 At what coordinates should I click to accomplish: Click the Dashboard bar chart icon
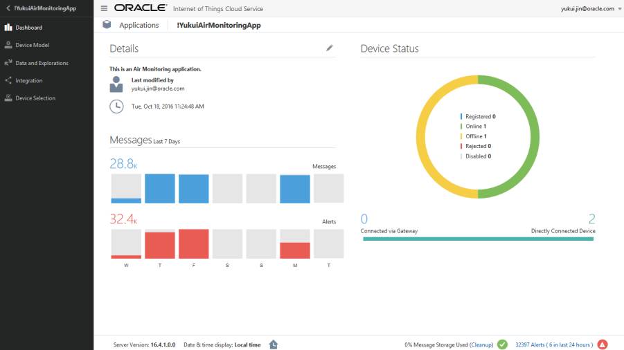(8, 28)
